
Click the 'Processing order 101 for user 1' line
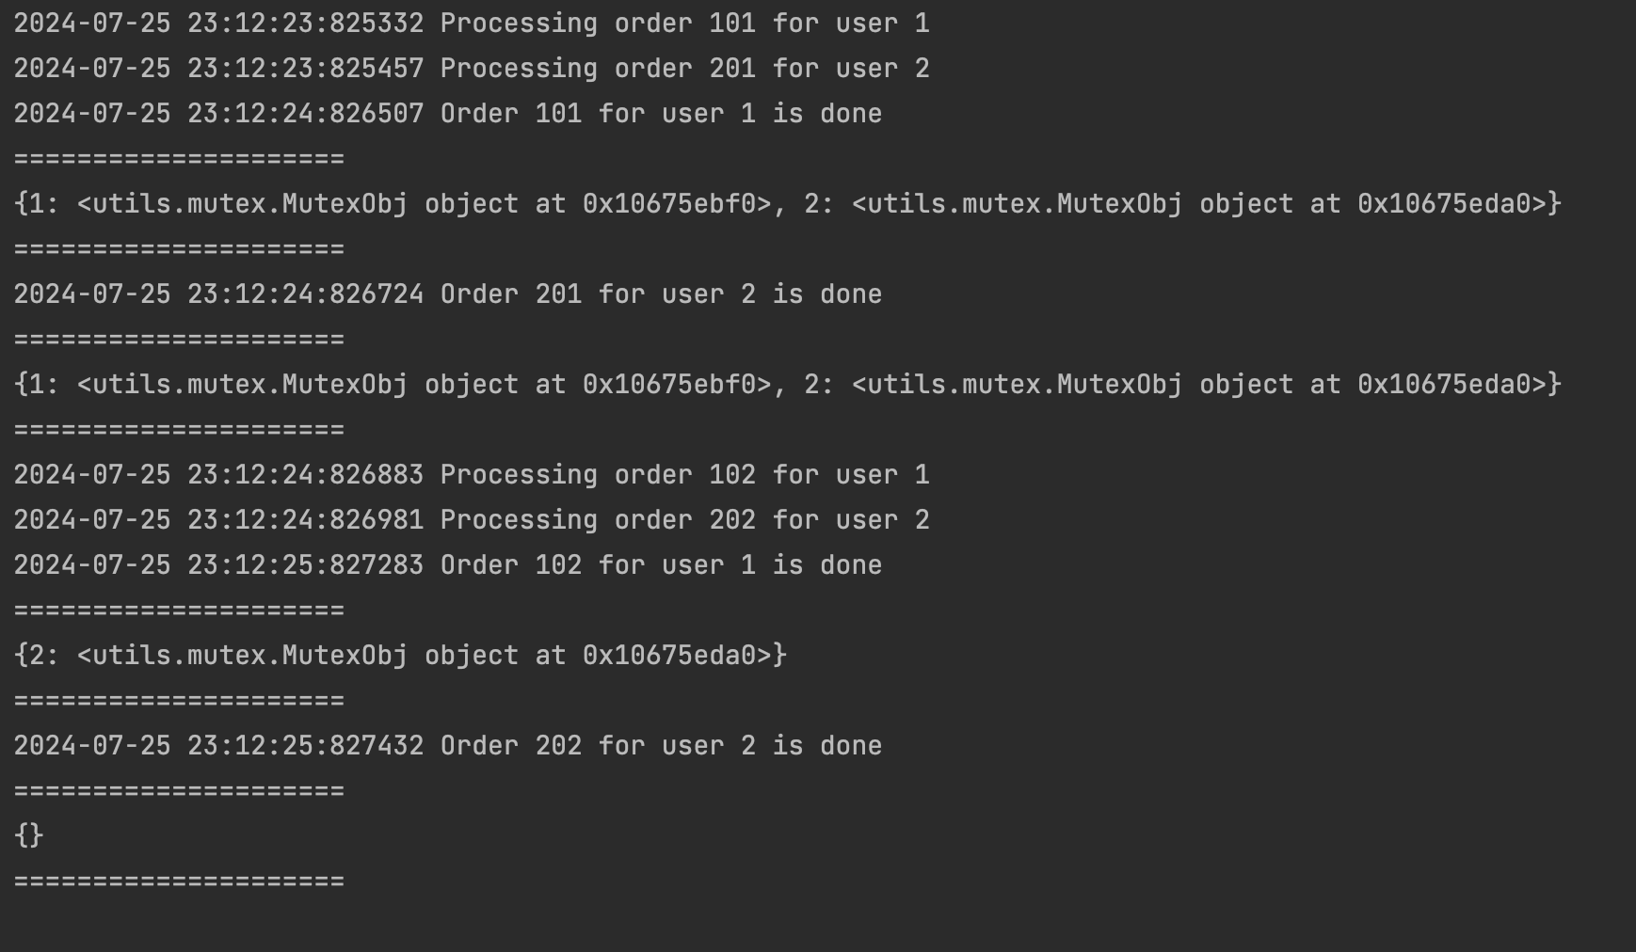pyautogui.click(x=472, y=24)
